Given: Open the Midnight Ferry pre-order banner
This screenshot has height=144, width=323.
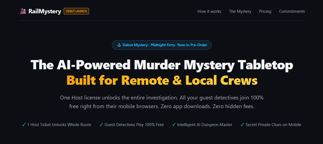Looking at the screenshot, I should (162, 45).
